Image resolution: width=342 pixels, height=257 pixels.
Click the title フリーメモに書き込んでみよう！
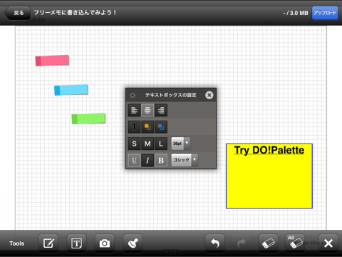click(75, 13)
